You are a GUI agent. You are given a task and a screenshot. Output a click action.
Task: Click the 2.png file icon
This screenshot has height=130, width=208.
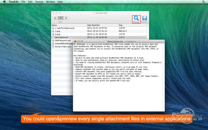click(x=53, y=34)
